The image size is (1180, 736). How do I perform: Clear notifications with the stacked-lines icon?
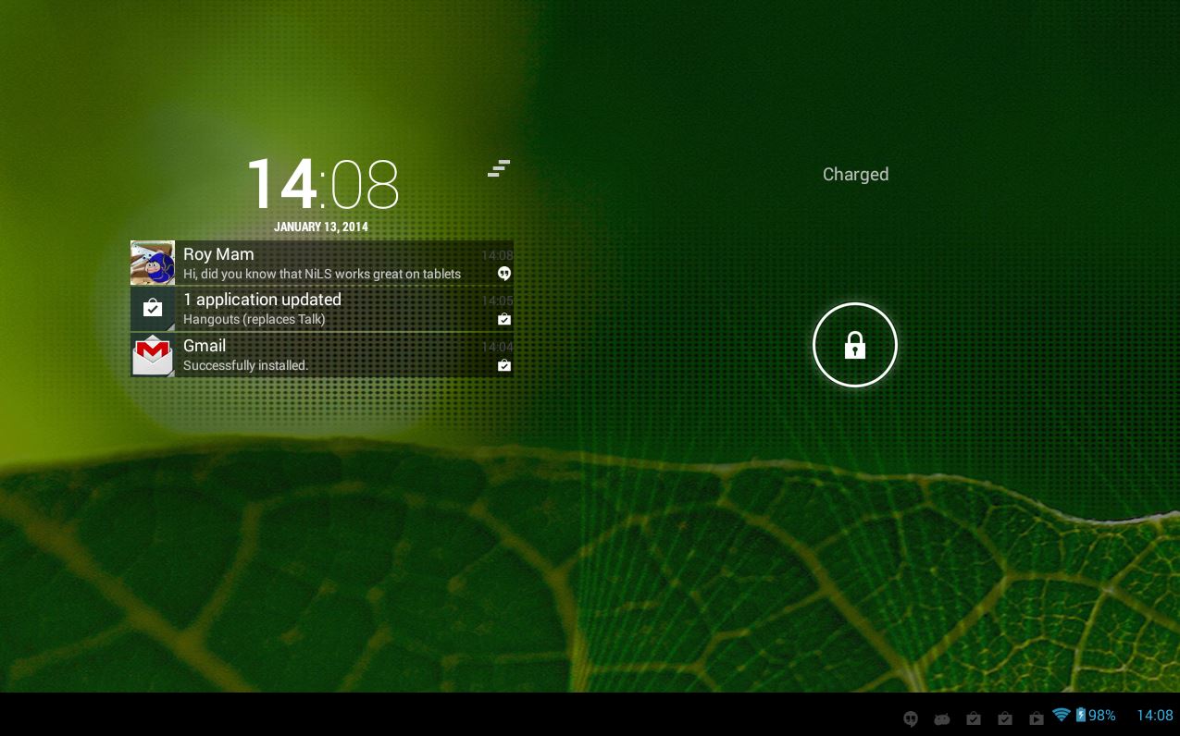[499, 168]
